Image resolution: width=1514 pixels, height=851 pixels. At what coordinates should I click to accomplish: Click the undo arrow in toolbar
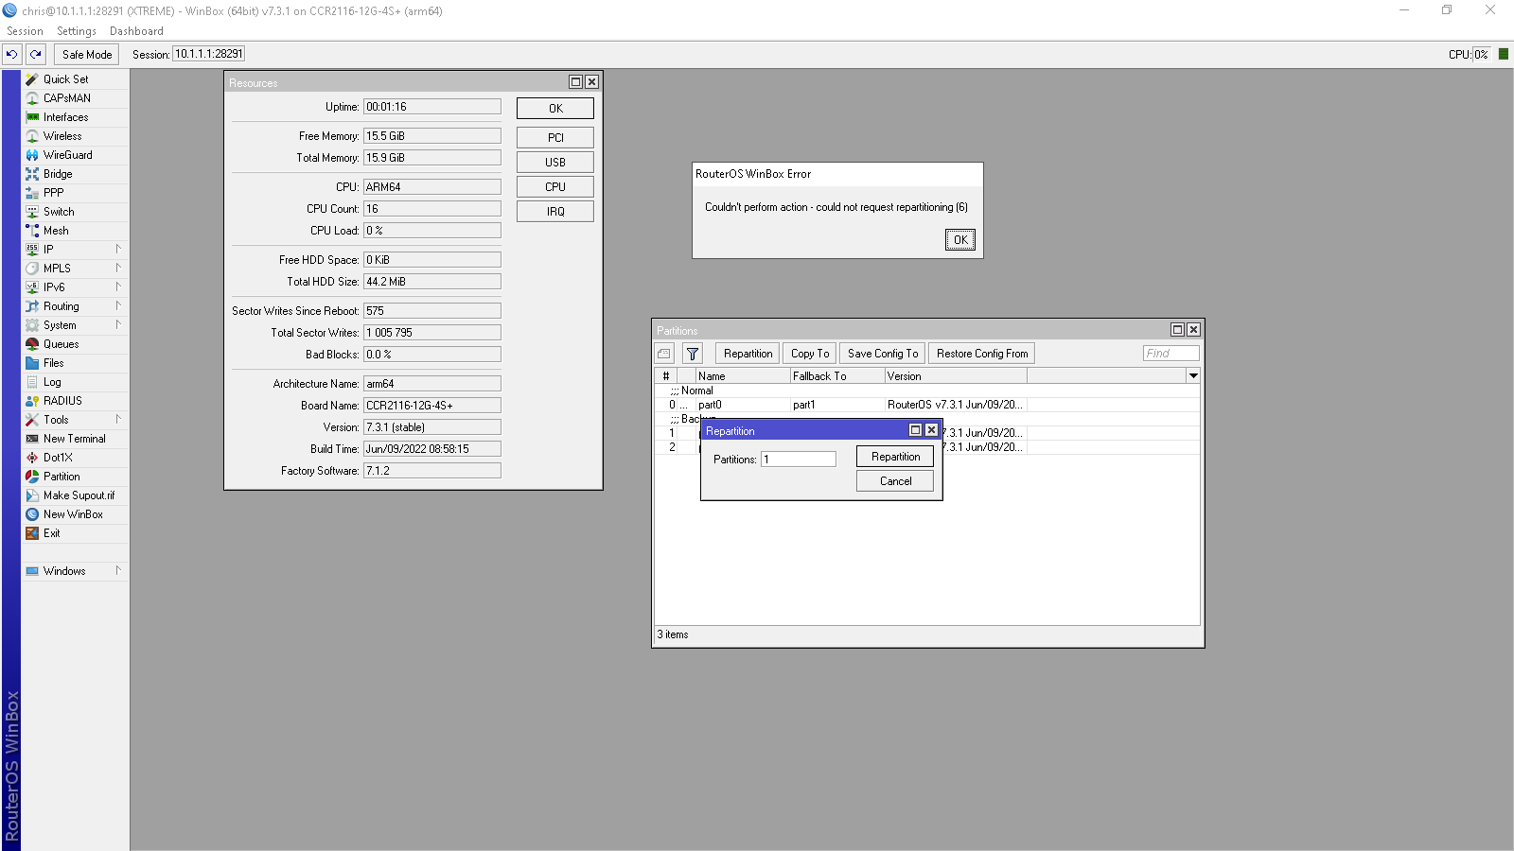coord(12,55)
